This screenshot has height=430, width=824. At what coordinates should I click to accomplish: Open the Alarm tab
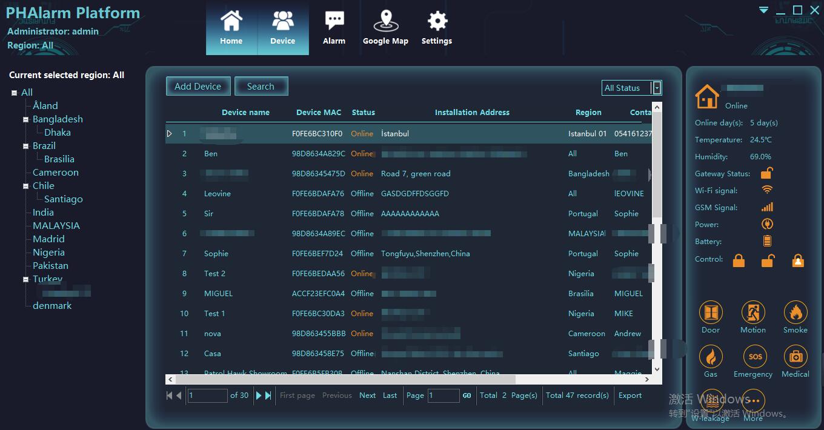coord(334,28)
